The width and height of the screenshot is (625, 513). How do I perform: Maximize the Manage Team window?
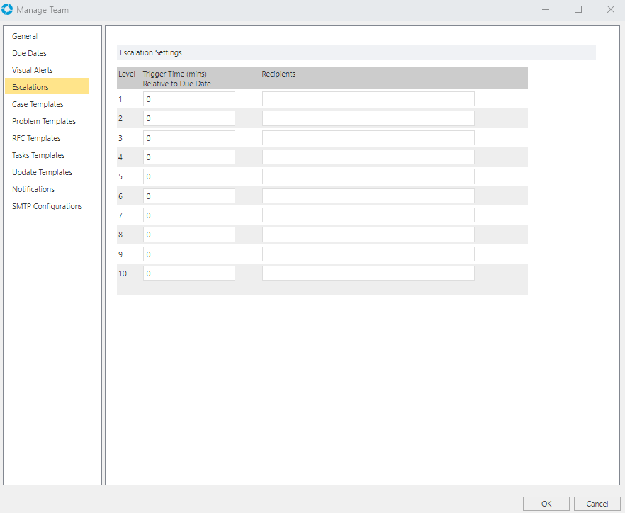(578, 9)
